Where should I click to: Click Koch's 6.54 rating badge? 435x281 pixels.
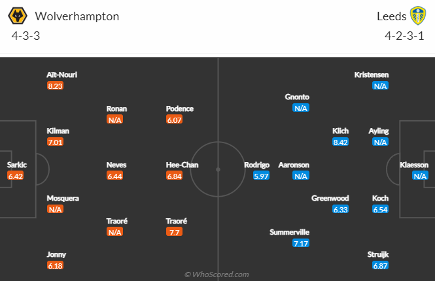point(380,209)
